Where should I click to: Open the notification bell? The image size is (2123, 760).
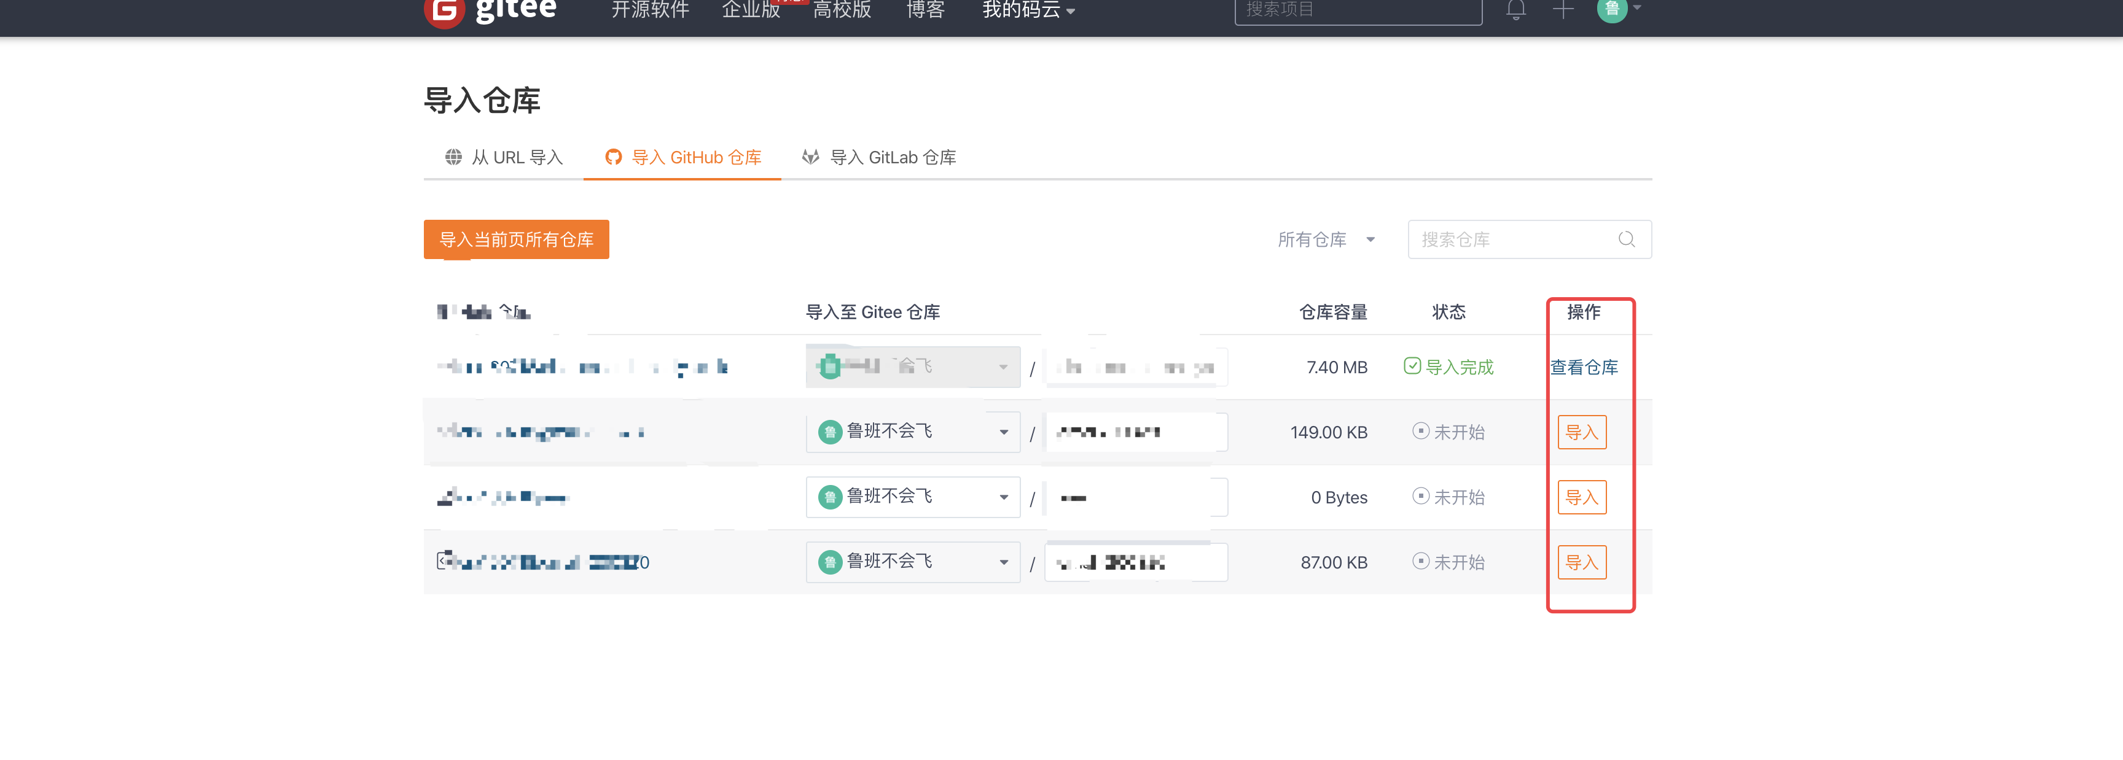tap(1515, 10)
